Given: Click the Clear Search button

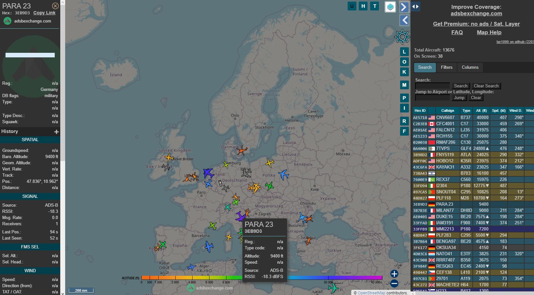Looking at the screenshot, I should click(486, 86).
